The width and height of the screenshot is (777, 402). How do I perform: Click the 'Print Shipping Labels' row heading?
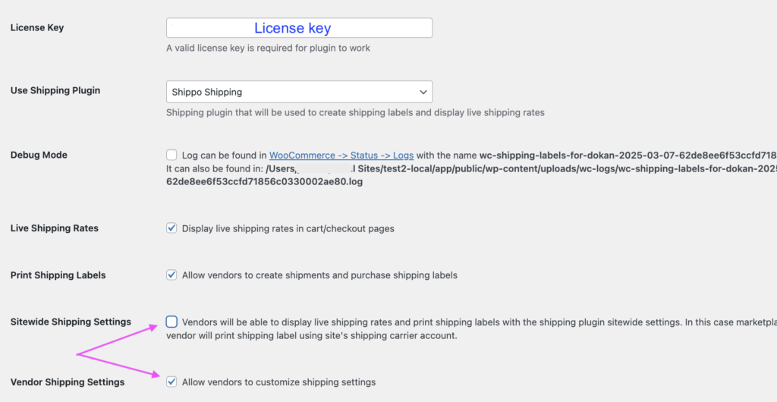58,275
